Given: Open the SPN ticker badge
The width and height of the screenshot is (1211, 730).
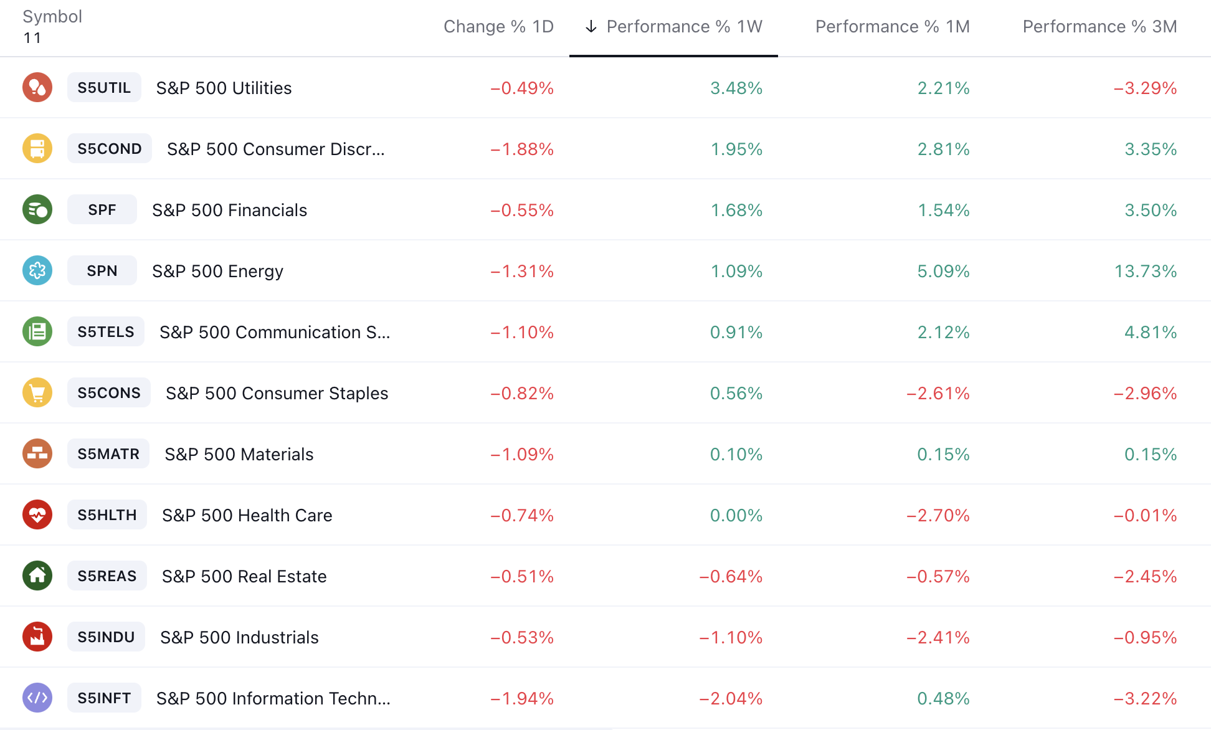Looking at the screenshot, I should [x=102, y=271].
